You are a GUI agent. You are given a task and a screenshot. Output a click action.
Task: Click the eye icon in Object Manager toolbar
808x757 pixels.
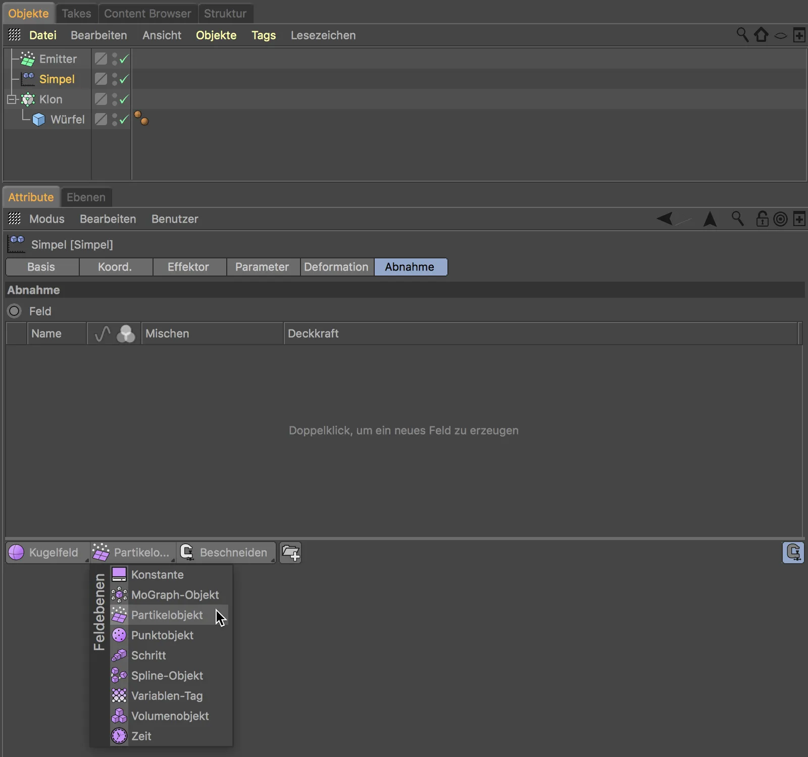(x=781, y=35)
